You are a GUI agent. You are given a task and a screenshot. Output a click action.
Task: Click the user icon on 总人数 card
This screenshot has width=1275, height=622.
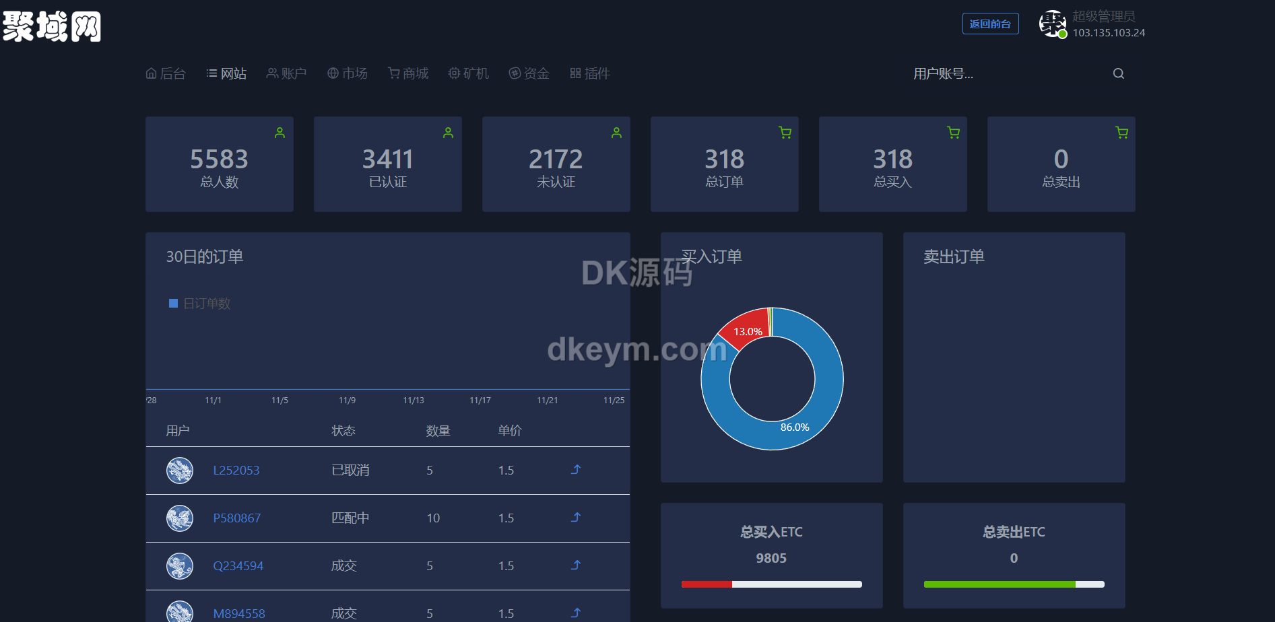tap(280, 133)
